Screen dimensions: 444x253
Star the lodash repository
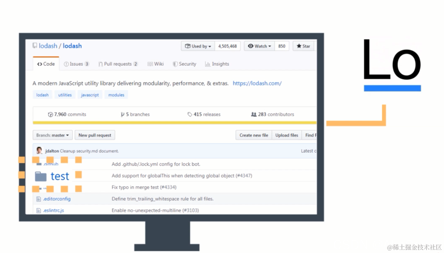[303, 46]
